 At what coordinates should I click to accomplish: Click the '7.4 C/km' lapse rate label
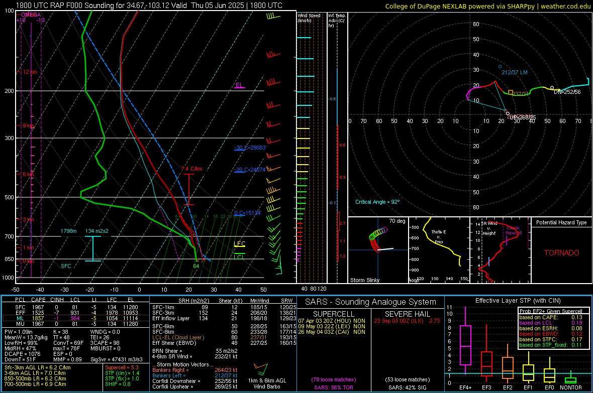[191, 169]
